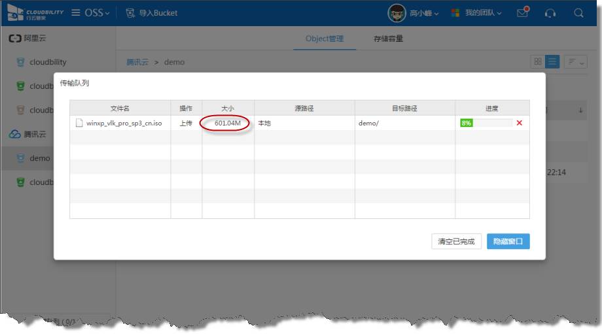Cancel upload with the red X icon
This screenshot has width=602, height=334.
(x=519, y=123)
